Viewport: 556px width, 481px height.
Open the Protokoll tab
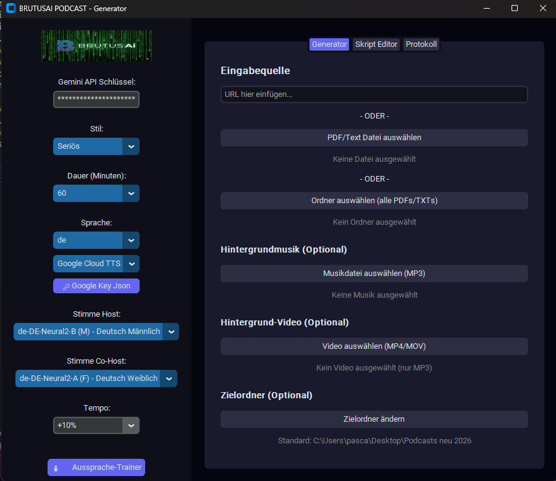pos(421,44)
